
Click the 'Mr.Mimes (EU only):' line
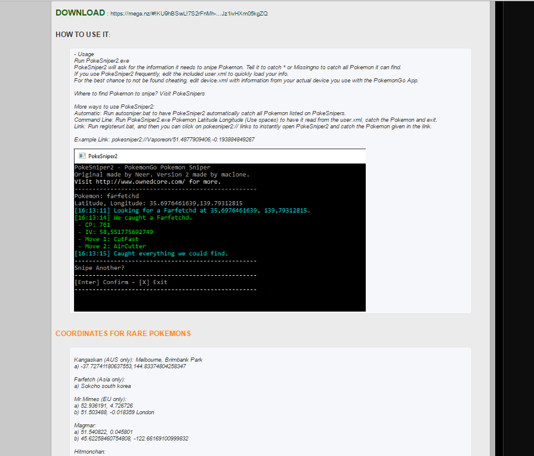coord(100,399)
